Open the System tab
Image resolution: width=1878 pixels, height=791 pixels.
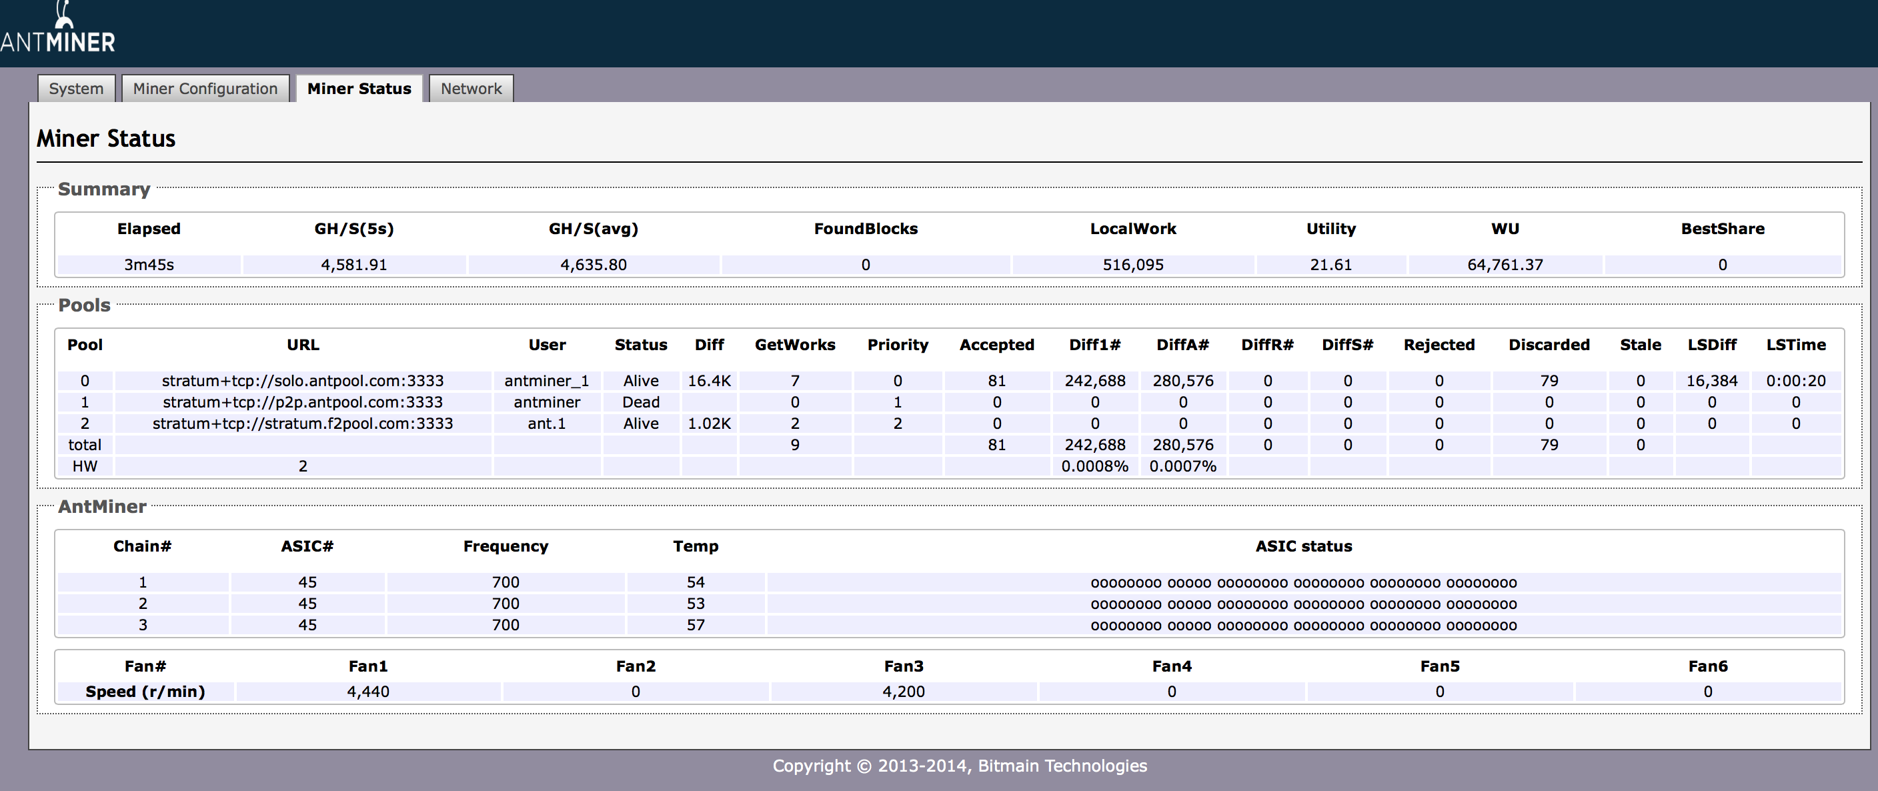pos(77,88)
